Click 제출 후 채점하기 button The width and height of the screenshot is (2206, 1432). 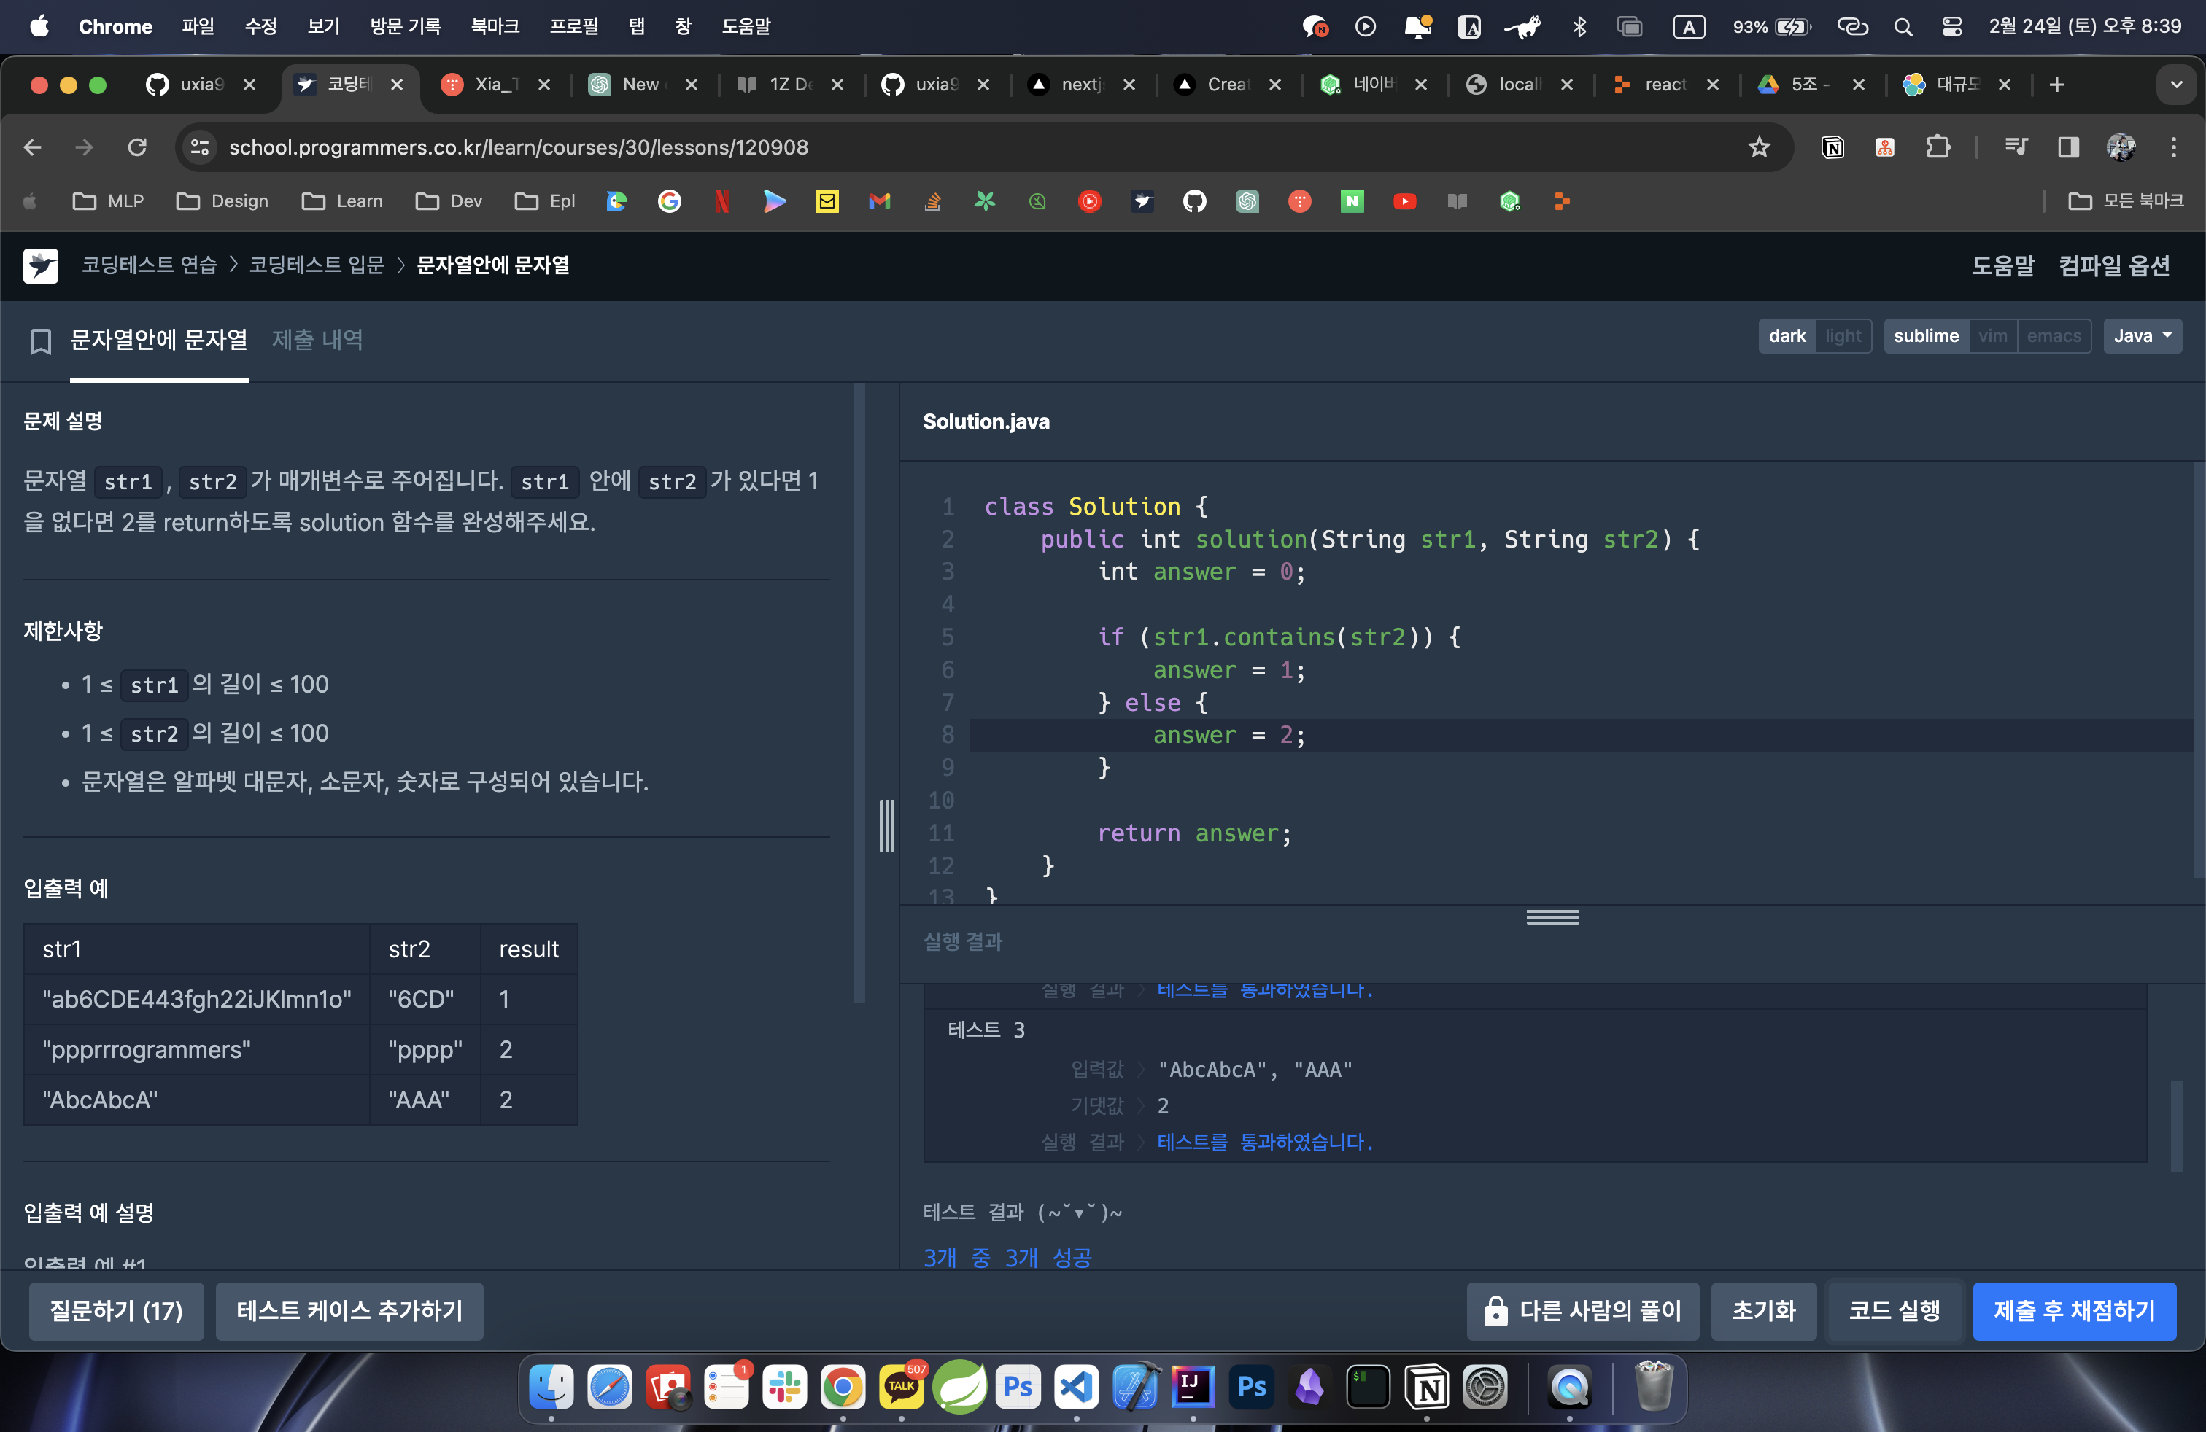2073,1311
